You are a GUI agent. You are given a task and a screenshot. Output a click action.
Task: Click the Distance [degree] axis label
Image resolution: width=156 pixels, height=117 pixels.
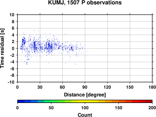tap(85, 95)
